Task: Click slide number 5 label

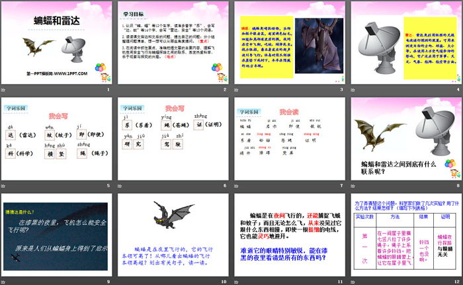Action: coord(108,185)
